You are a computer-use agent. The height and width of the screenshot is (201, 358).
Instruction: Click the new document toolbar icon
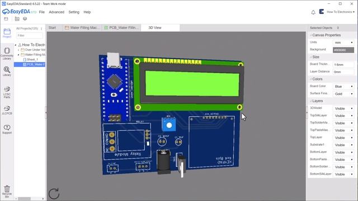pos(6,18)
